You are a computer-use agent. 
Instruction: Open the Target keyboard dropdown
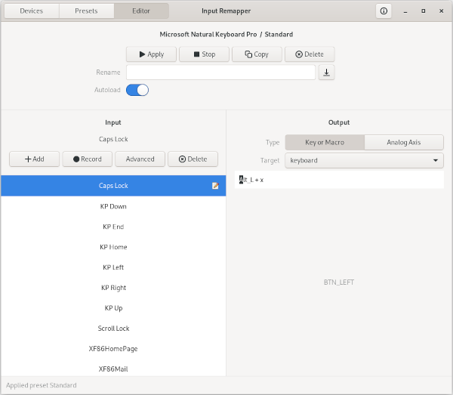[364, 160]
